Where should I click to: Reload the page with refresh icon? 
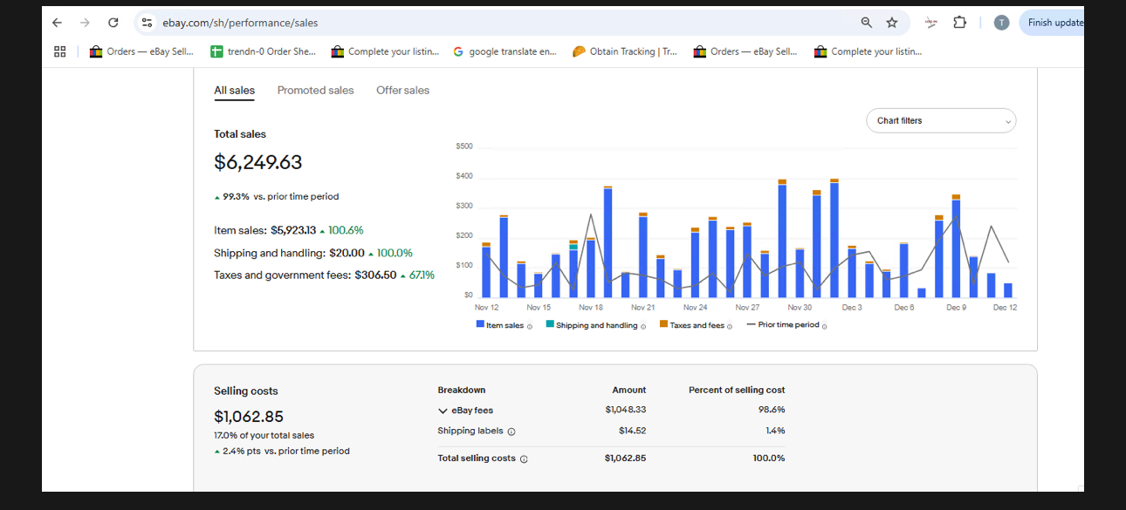click(113, 23)
